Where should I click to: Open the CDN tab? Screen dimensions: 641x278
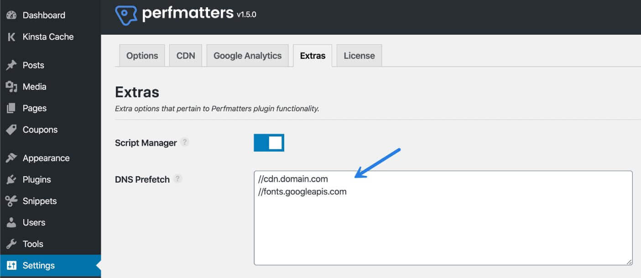click(185, 55)
